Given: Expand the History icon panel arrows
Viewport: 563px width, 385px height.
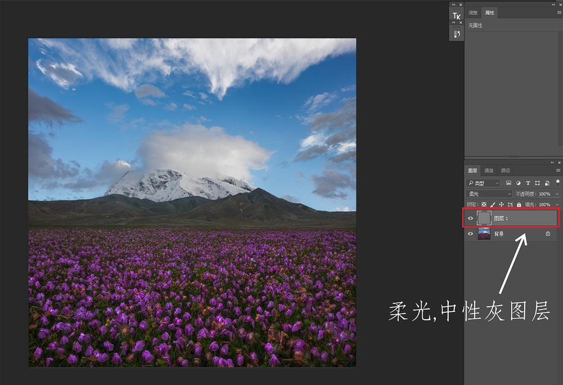Looking at the screenshot, I should coord(454,23).
